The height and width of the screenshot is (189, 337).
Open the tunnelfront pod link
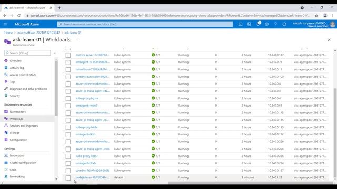pyautogui.click(x=93, y=69)
